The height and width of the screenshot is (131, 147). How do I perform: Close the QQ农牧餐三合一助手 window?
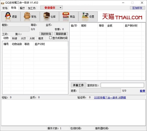(x=142, y=3)
